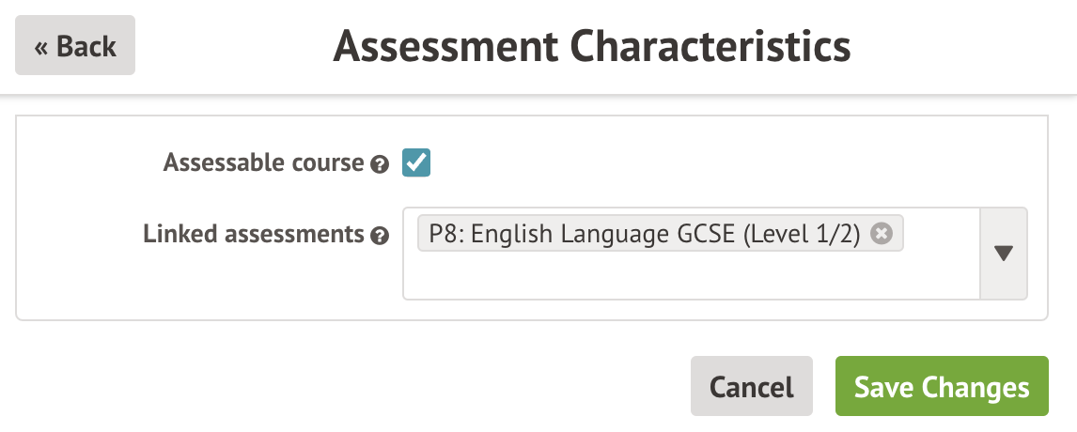
Task: Save changes with the green button
Action: click(x=941, y=386)
